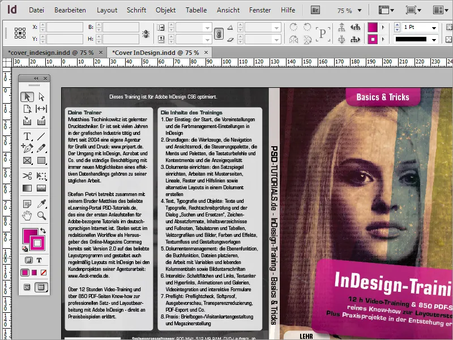Enable Apply Gradient mode button
The height and width of the screenshot is (340, 453).
tap(35, 273)
